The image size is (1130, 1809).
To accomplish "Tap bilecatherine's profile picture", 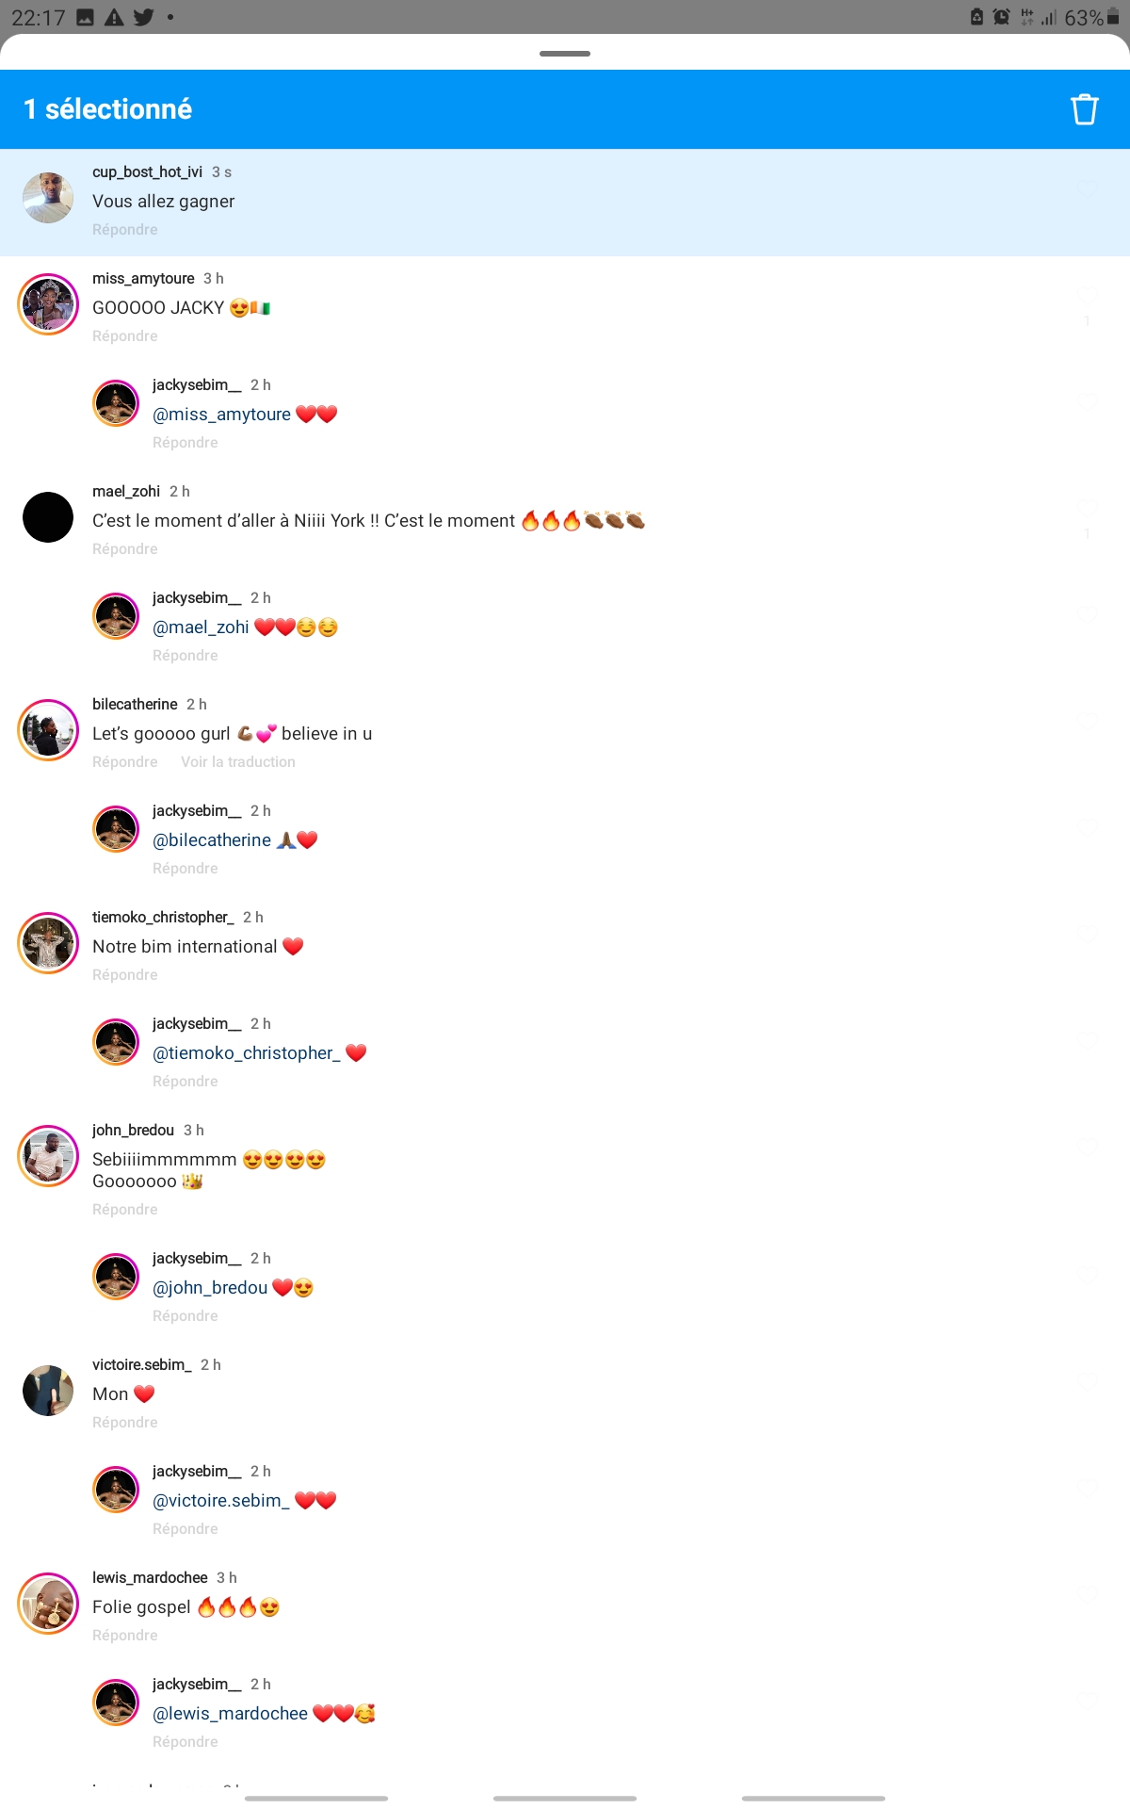I will coord(48,730).
